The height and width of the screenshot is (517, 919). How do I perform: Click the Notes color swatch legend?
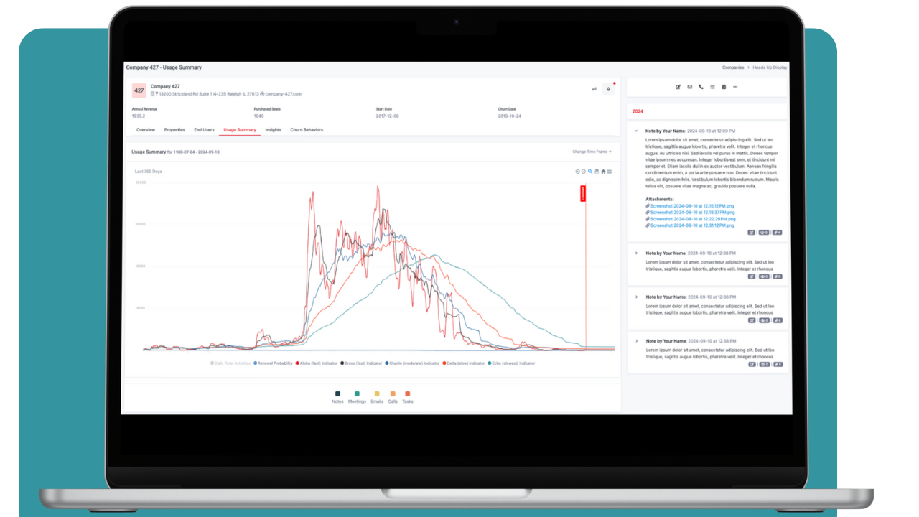[337, 393]
